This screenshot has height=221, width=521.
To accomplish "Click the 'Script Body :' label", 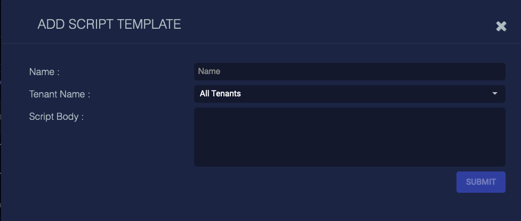I will [x=57, y=117].
